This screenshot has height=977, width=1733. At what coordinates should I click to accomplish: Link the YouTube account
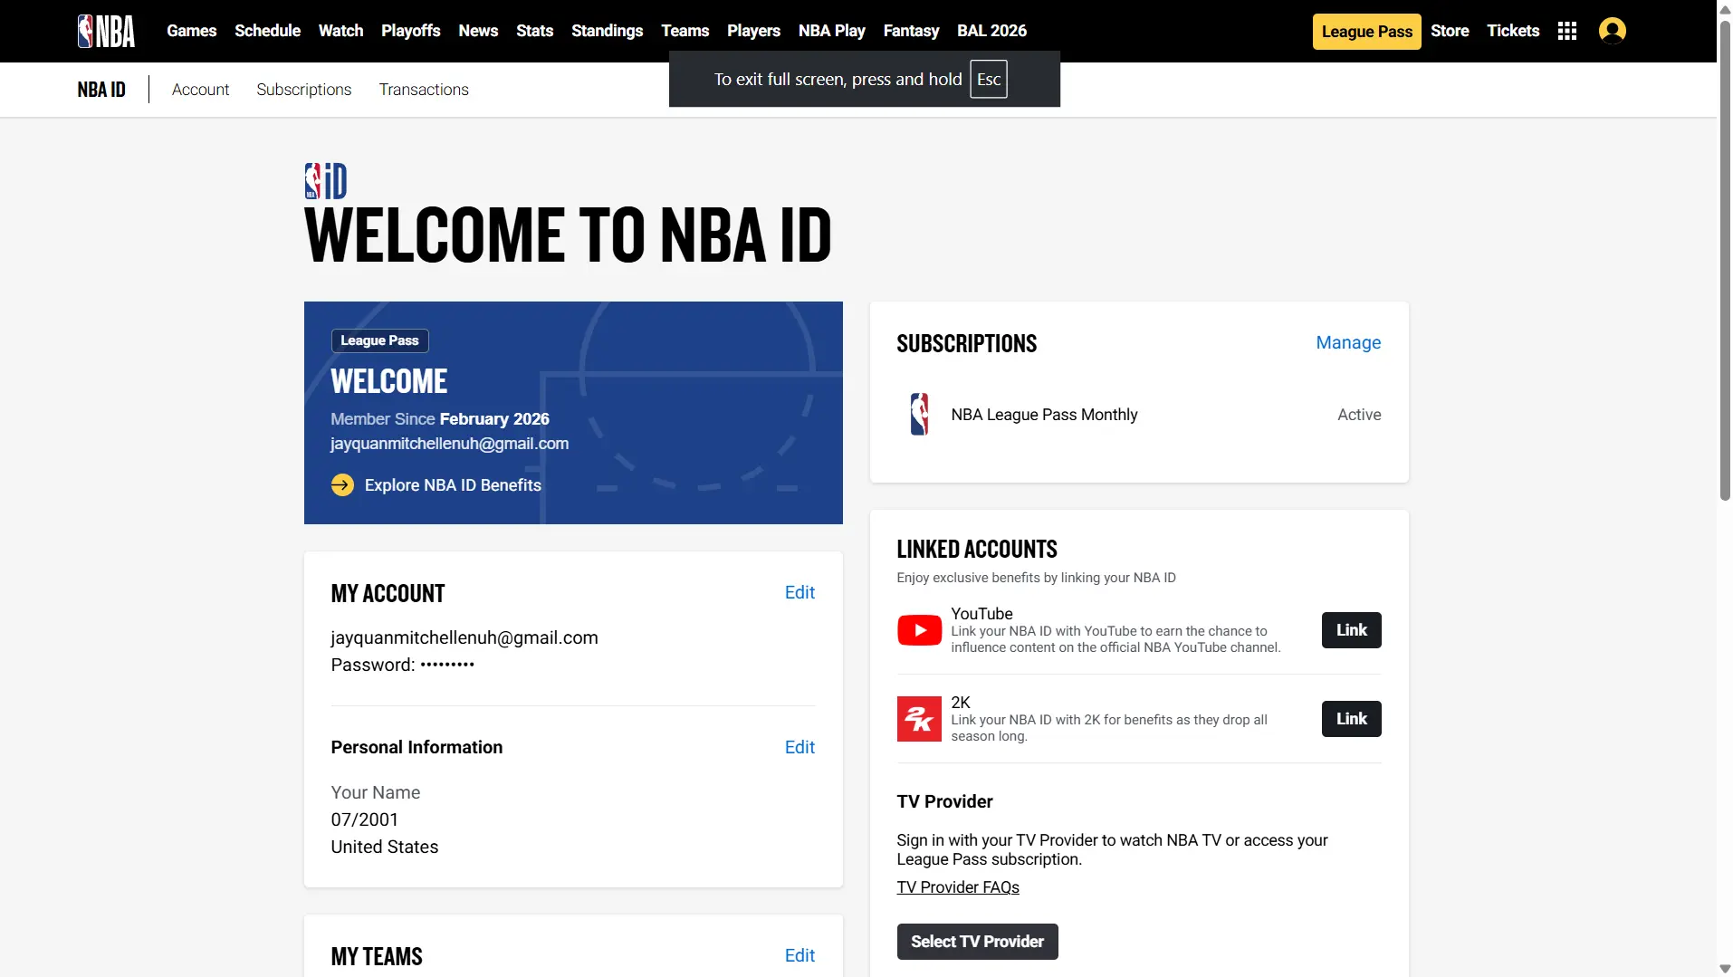pos(1352,630)
